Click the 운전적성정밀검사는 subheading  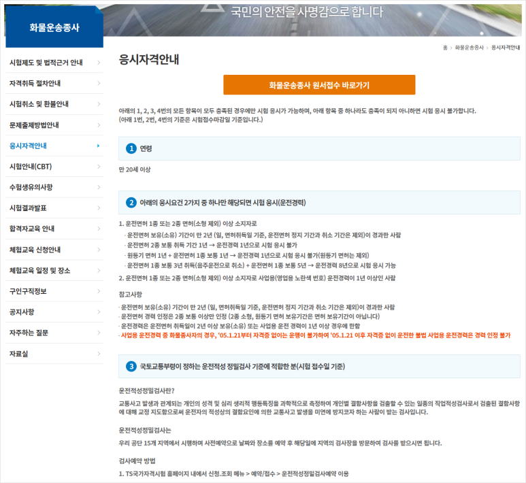(145, 431)
